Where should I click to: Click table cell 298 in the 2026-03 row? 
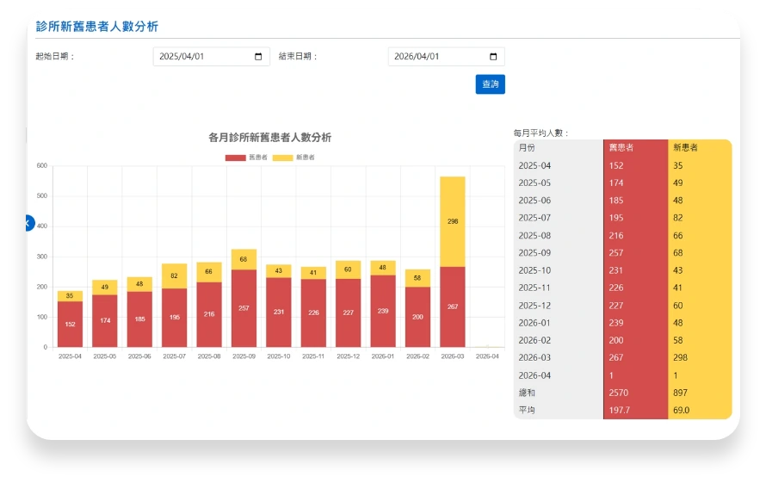pyautogui.click(x=680, y=358)
